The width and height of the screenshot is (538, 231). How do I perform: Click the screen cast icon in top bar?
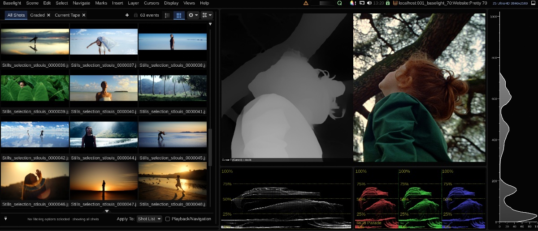tap(361, 3)
